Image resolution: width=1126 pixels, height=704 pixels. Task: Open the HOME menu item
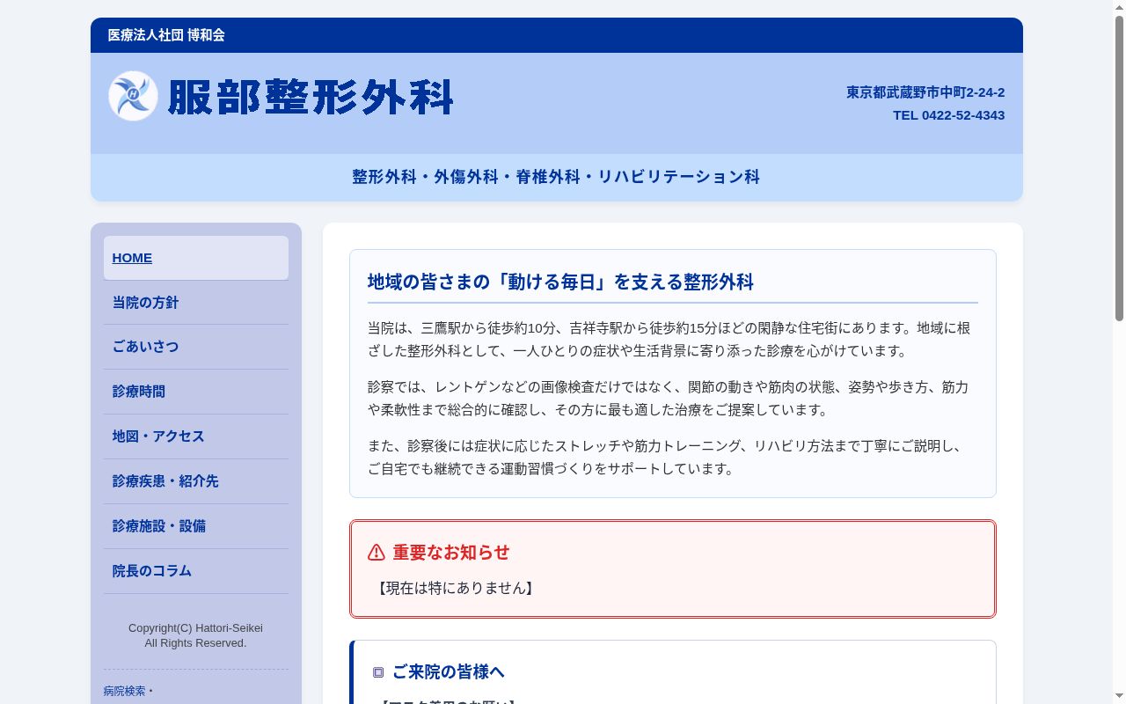click(196, 258)
